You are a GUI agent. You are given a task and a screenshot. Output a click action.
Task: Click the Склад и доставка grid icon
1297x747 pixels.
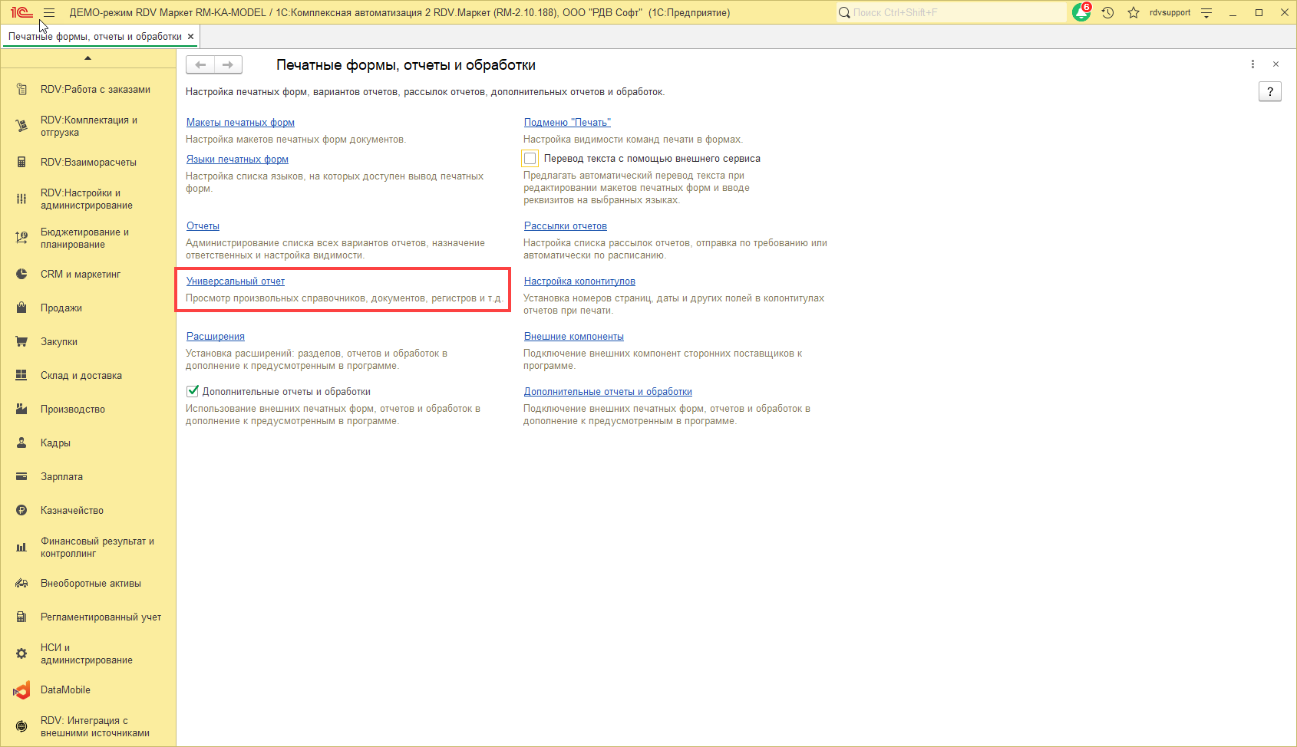pyautogui.click(x=21, y=376)
